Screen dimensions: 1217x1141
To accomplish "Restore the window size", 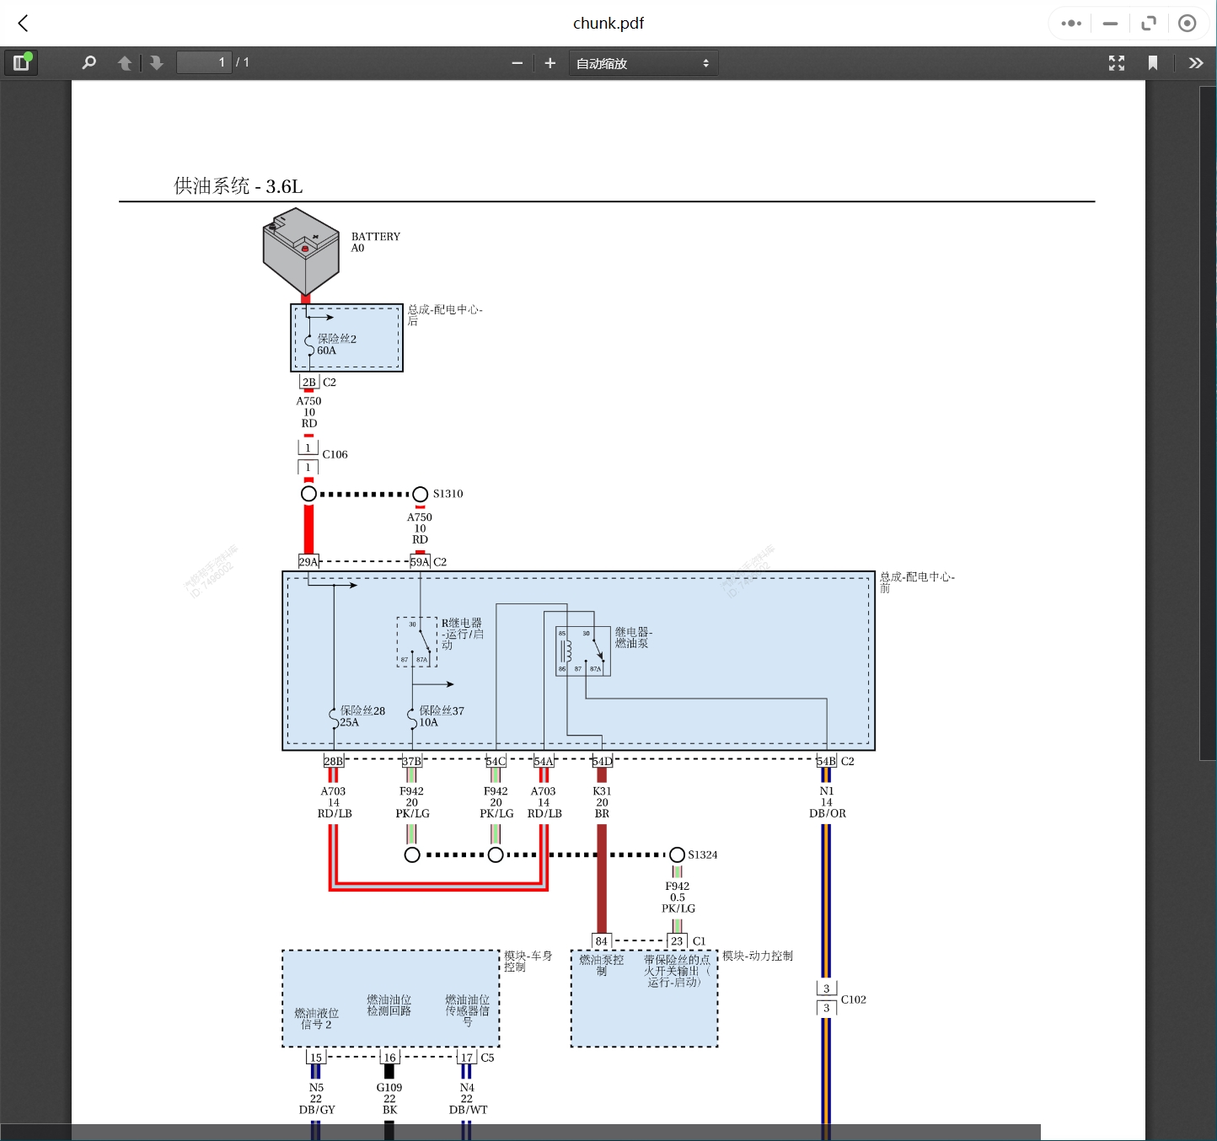I will 1149,24.
